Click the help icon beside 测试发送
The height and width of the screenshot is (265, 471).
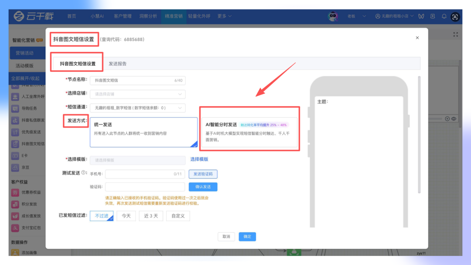(84, 173)
